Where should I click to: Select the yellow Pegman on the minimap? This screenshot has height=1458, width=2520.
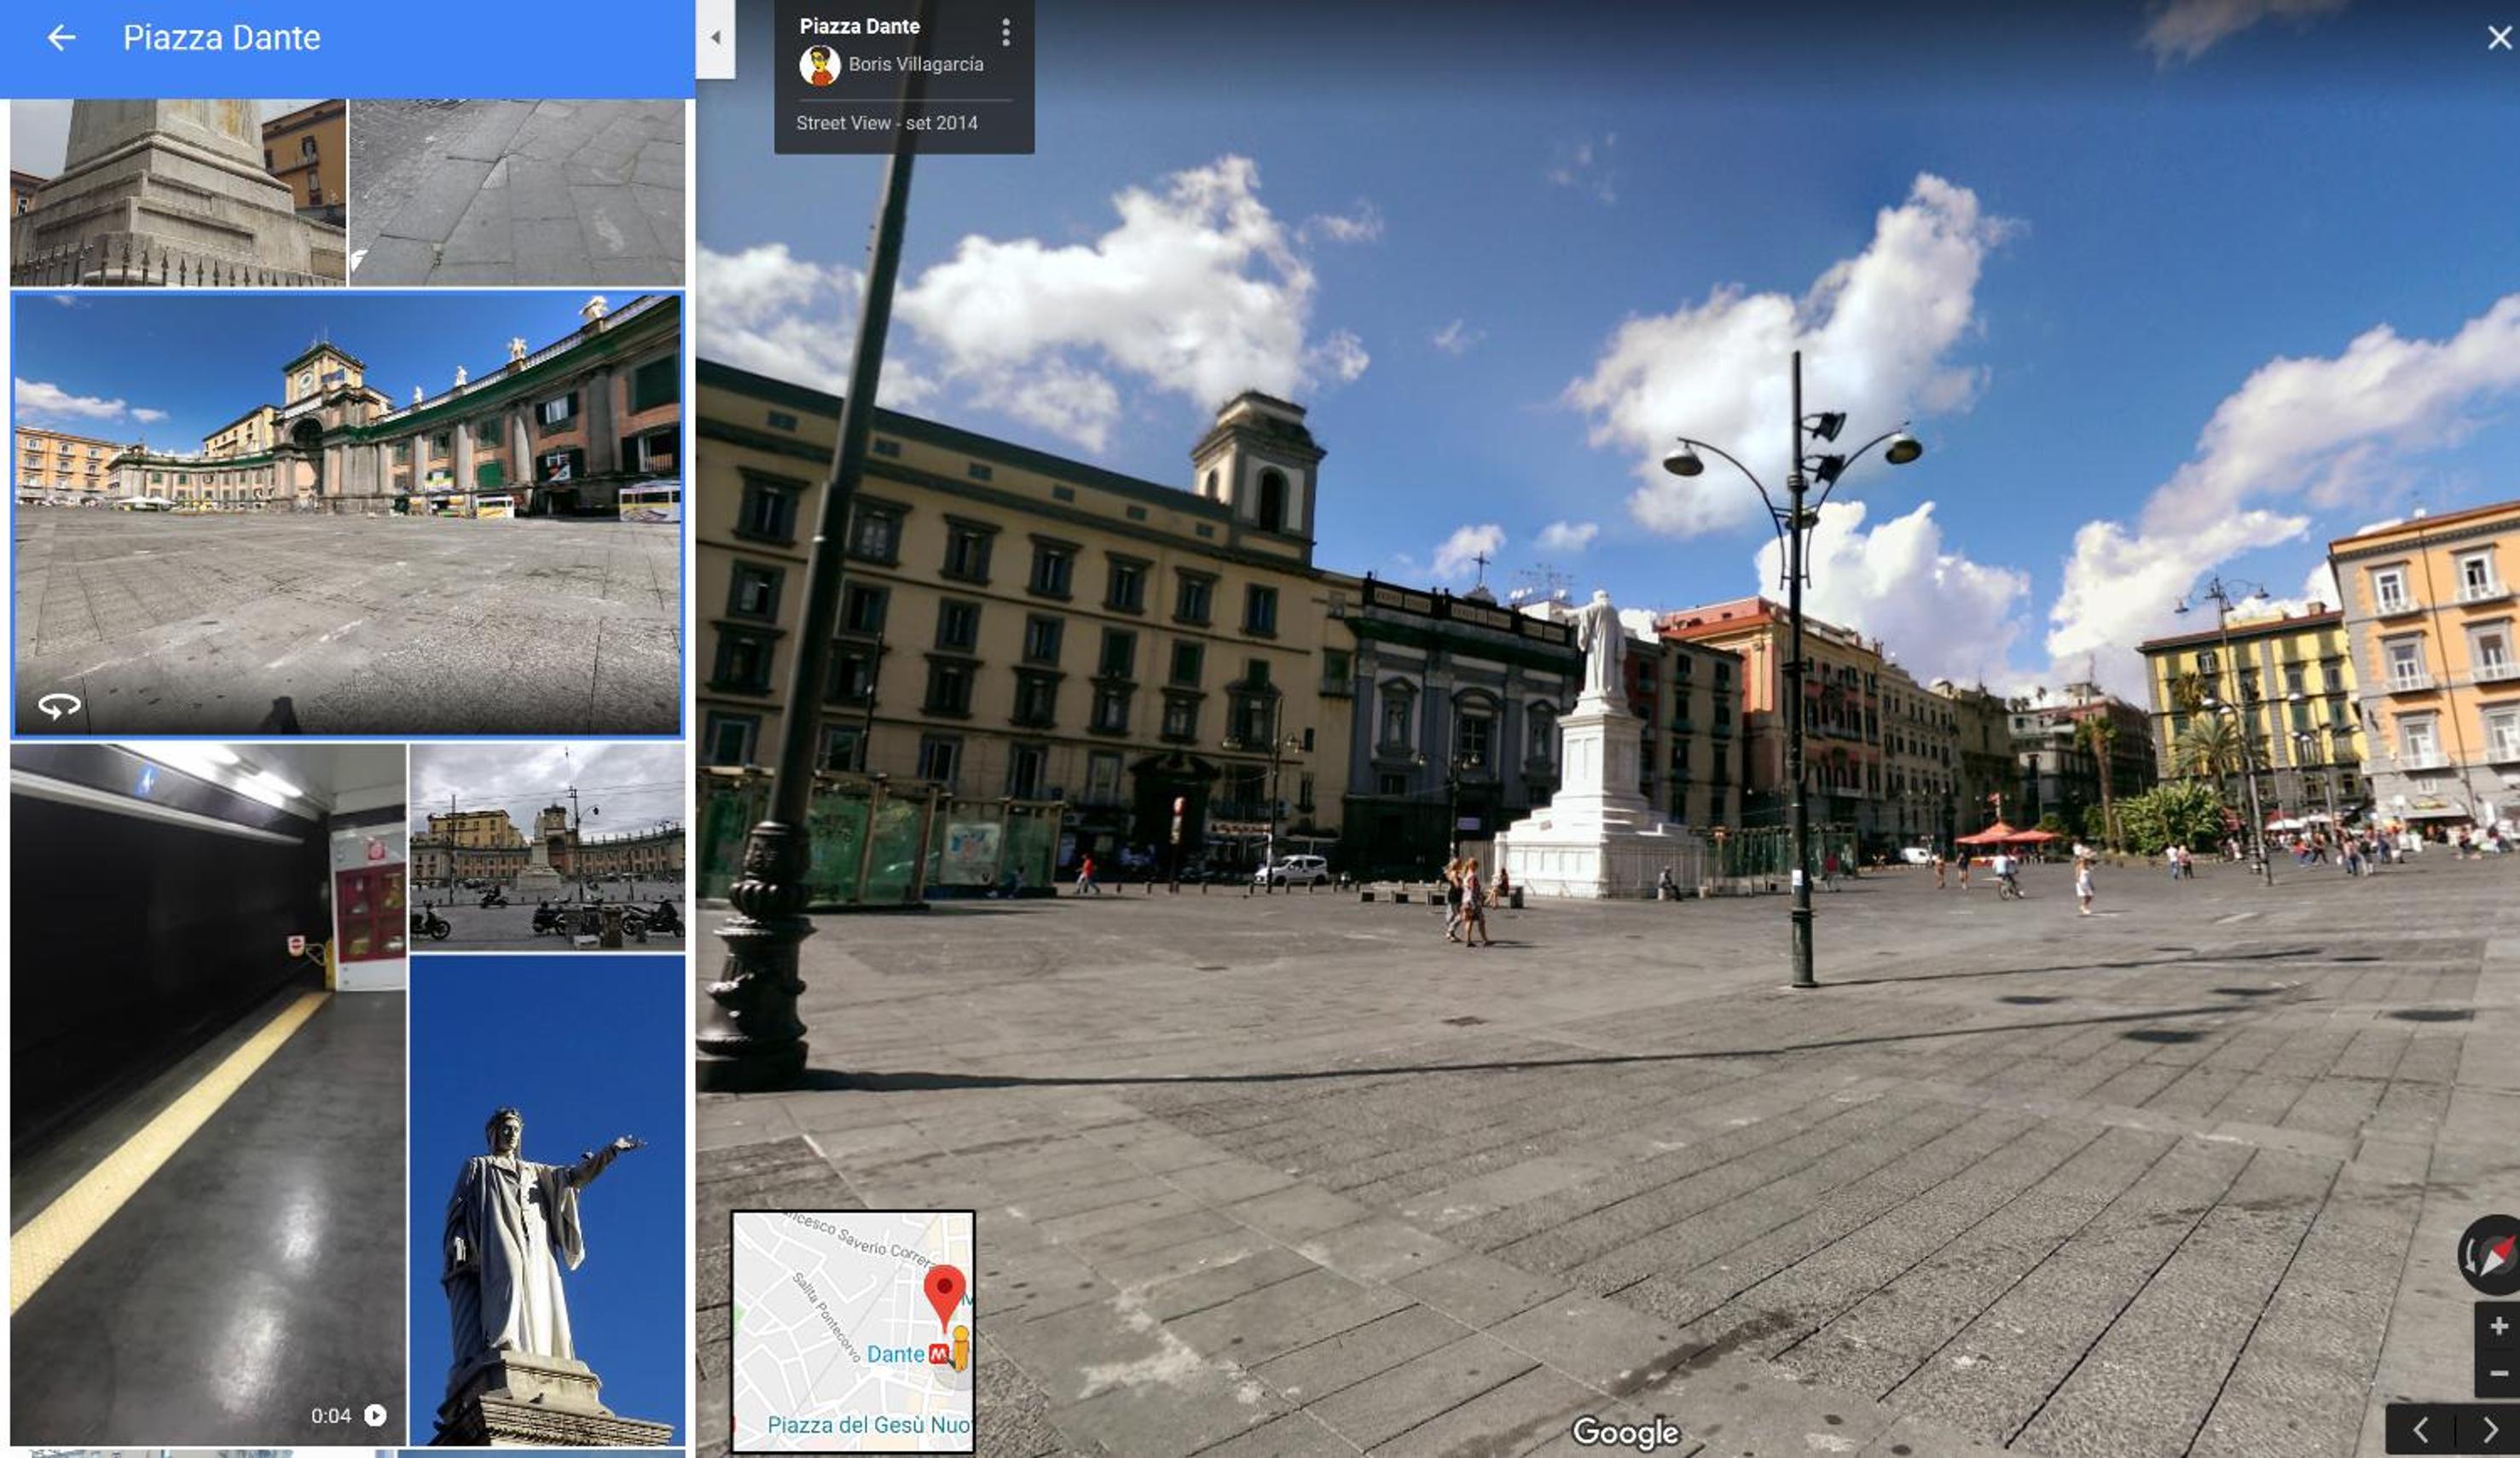[960, 1348]
